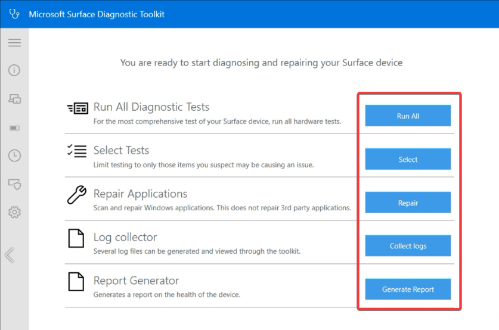Select the devices icon in the sidebar

(15, 99)
